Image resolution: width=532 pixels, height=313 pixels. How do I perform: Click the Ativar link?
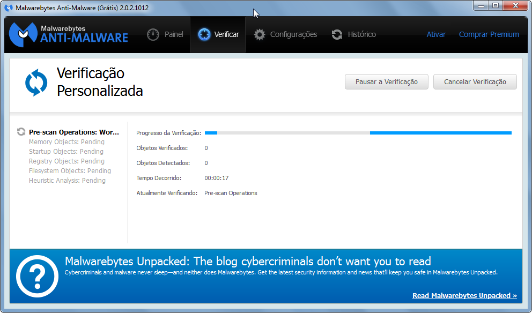tap(436, 35)
